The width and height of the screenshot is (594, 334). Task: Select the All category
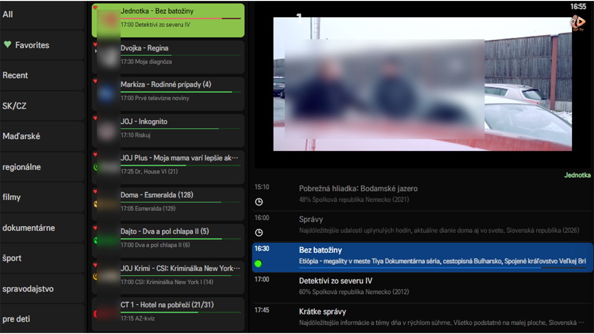pos(42,14)
